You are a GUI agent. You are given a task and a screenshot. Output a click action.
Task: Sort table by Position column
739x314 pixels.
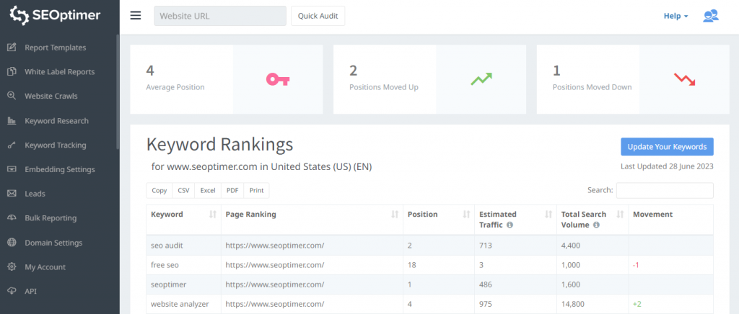pyautogui.click(x=465, y=215)
